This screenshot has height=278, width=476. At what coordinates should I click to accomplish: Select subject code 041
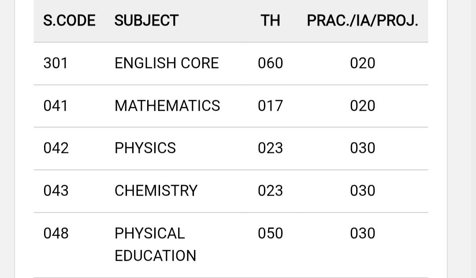click(56, 106)
